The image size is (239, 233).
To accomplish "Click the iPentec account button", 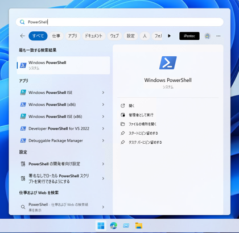I will pyautogui.click(x=189, y=36).
